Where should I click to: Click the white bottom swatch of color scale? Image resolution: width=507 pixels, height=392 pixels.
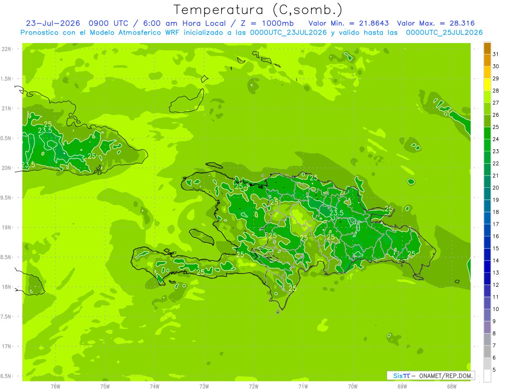(487, 376)
